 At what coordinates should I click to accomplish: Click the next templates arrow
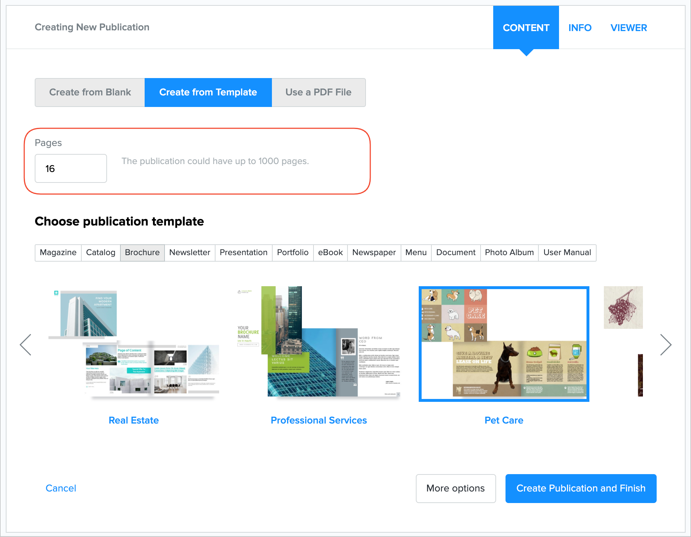[665, 345]
